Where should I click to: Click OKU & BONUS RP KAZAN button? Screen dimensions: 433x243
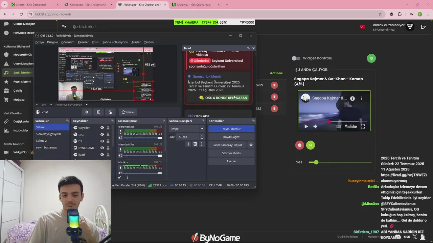pos(223,98)
